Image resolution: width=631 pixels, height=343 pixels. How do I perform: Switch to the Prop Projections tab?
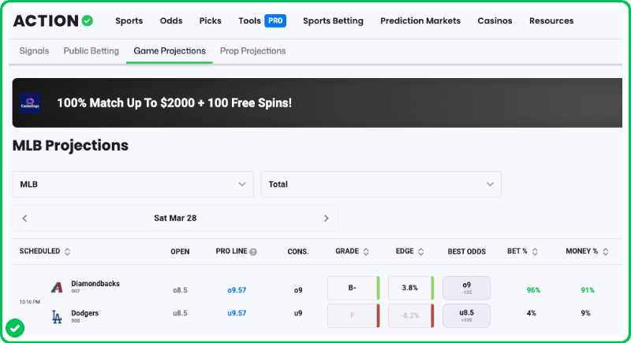[x=252, y=51]
